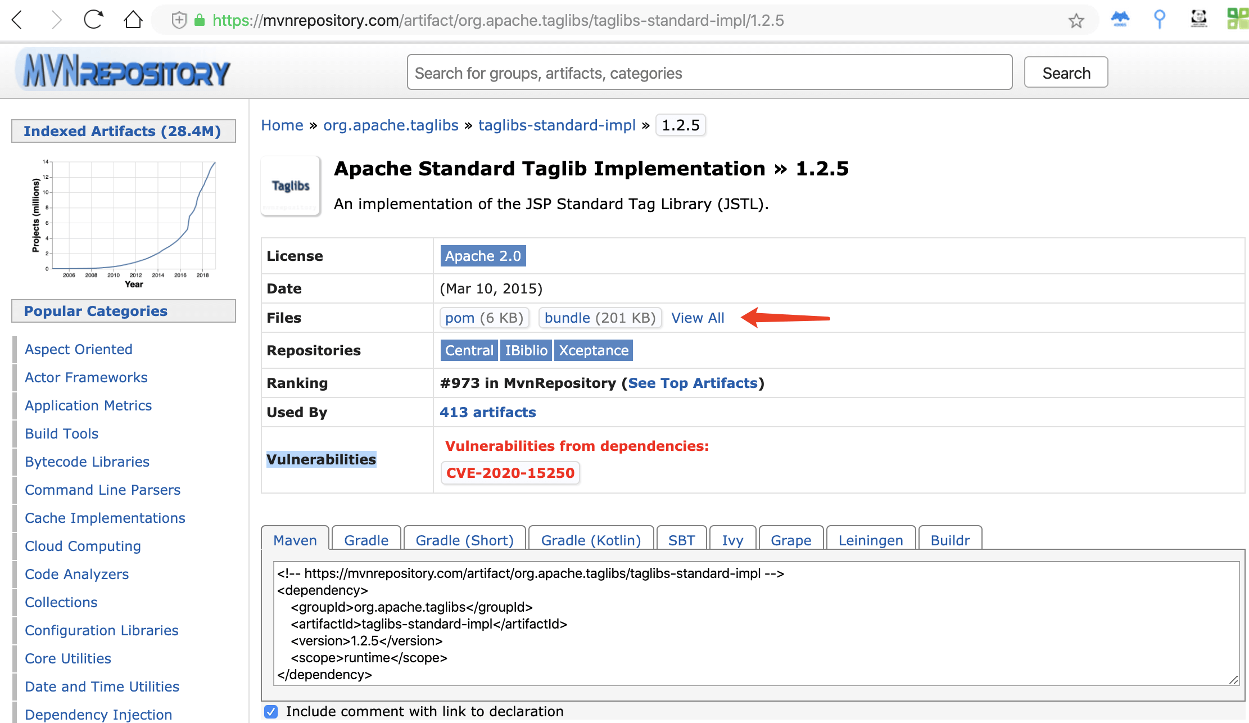Viewport: 1249px width, 723px height.
Task: Click the (Mar 10, 2015) date value
Action: pyautogui.click(x=491, y=288)
